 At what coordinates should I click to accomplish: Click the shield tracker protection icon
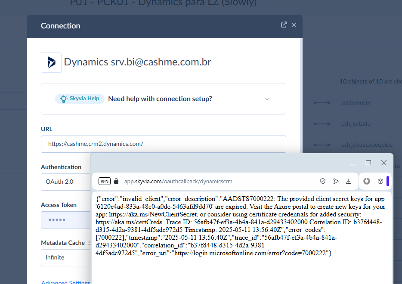tap(323, 181)
